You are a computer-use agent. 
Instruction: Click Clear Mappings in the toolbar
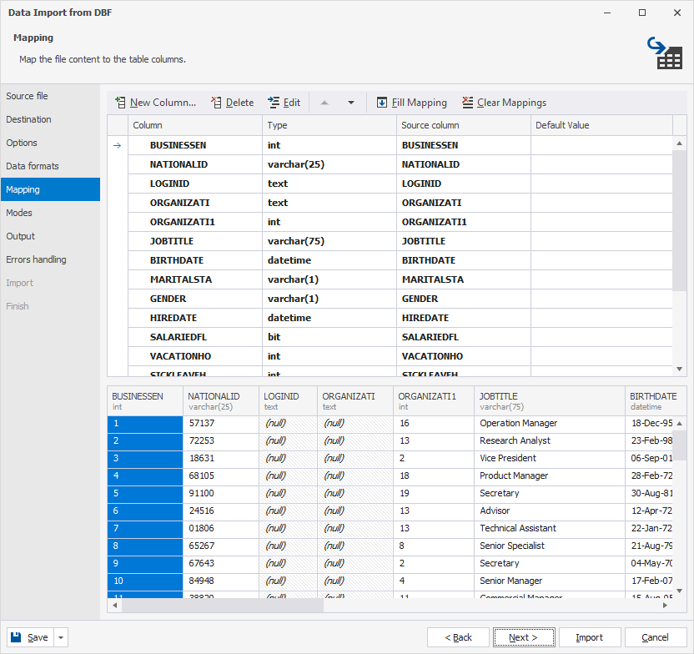(504, 103)
